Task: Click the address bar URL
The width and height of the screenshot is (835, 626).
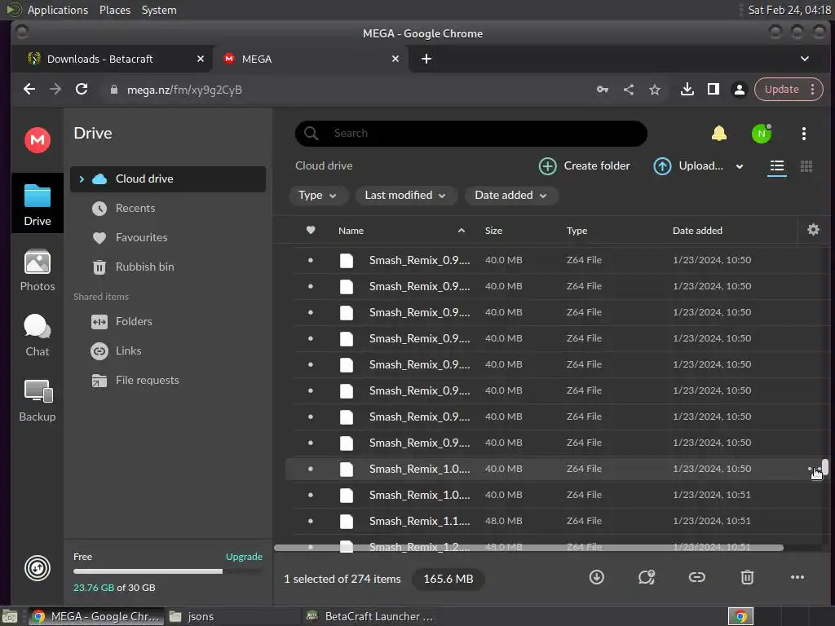Action: (184, 90)
